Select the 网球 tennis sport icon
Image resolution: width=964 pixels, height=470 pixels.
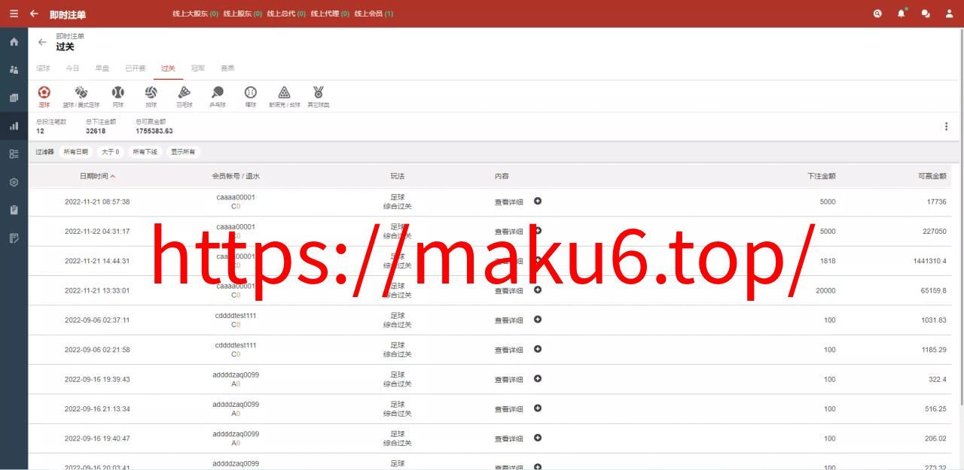pos(117,96)
